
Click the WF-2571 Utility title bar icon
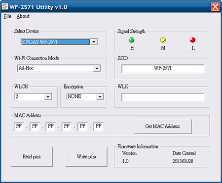click(5, 7)
